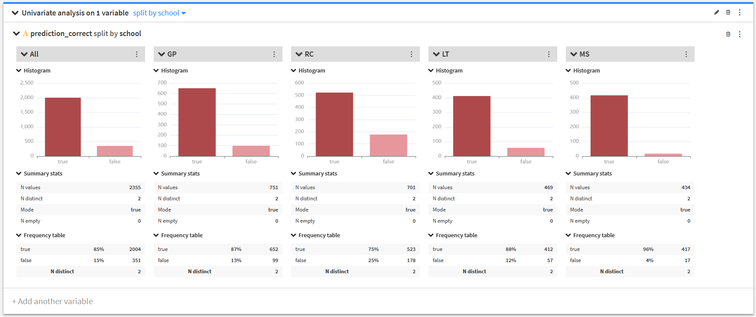
Task: Click the pencil edit icon for the analysis
Action: (717, 12)
